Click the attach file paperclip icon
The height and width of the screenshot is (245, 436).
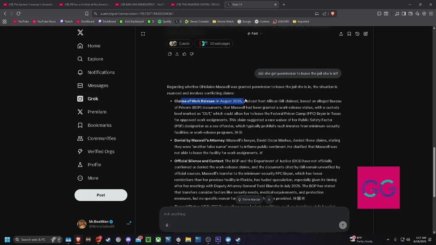(167, 225)
